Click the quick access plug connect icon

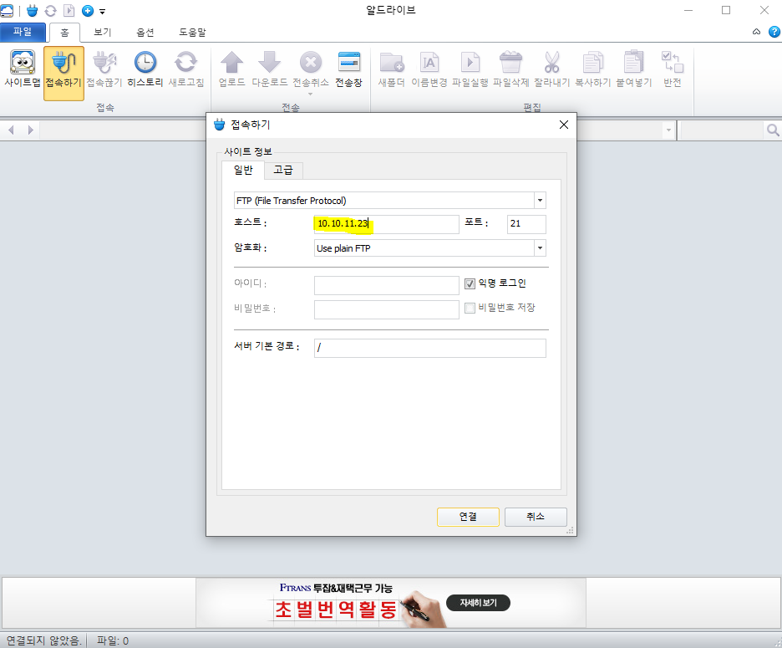click(x=32, y=11)
